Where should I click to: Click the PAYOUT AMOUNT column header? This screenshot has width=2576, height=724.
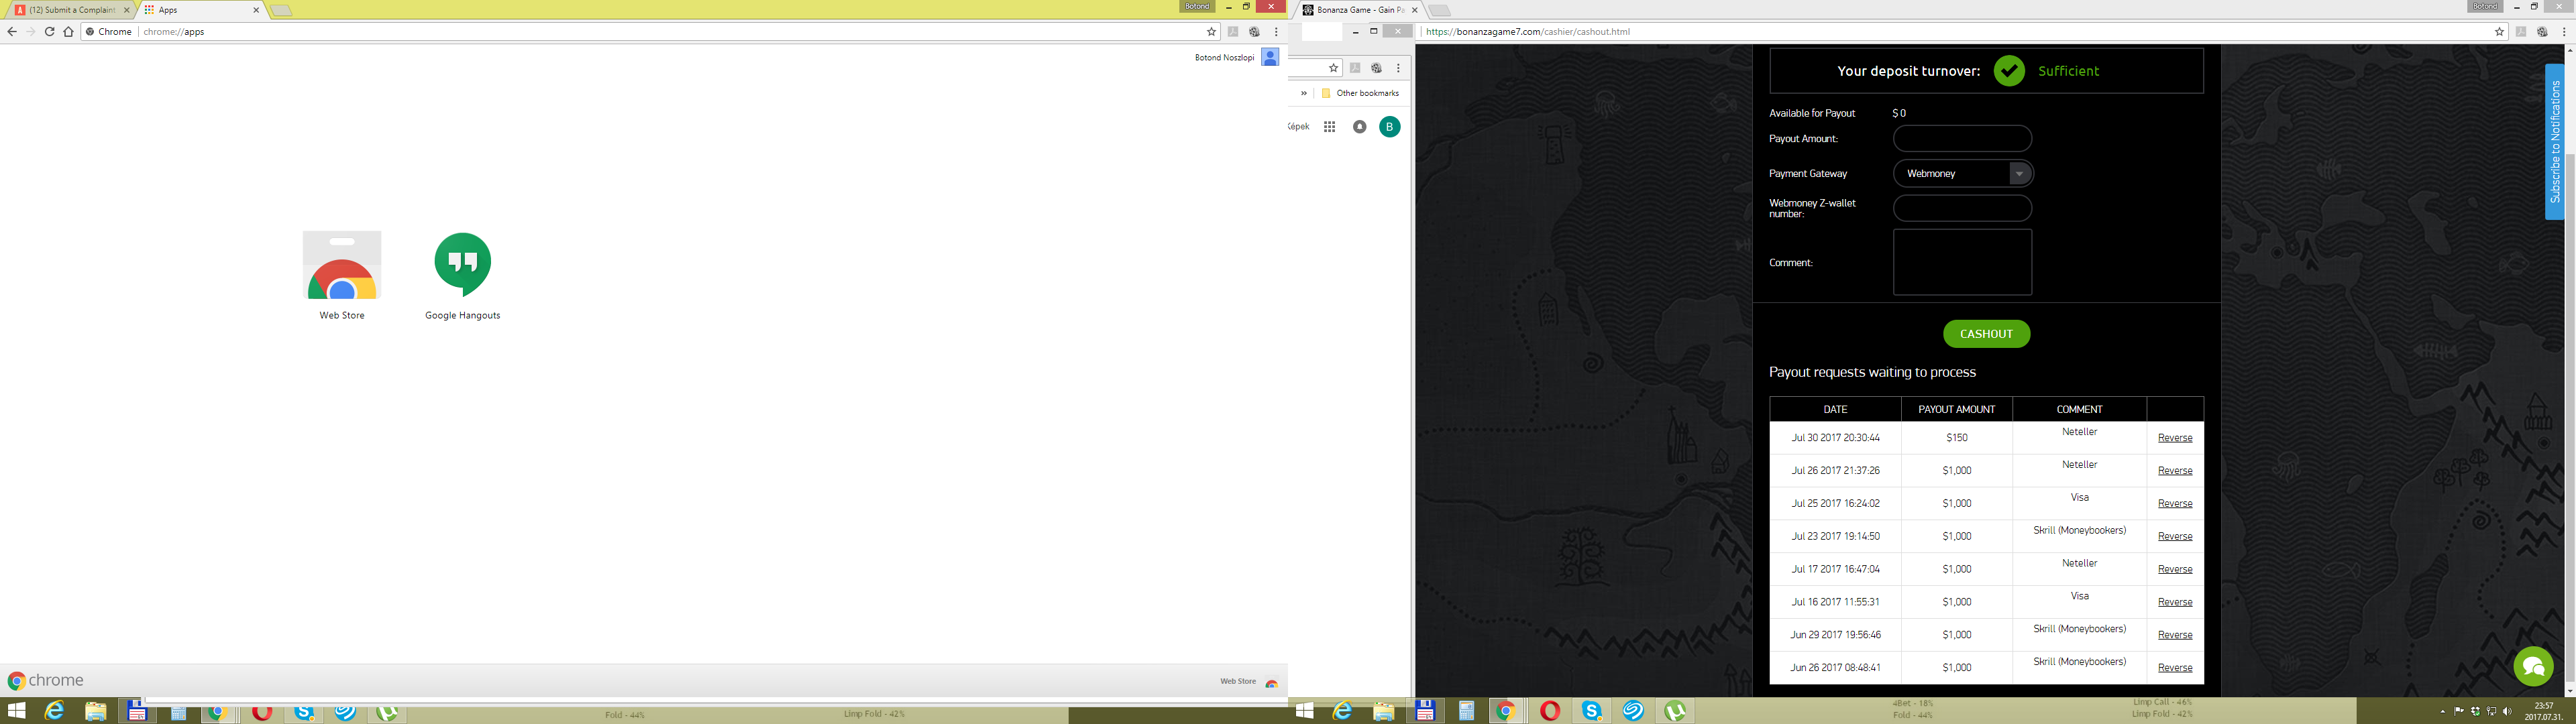(1956, 409)
